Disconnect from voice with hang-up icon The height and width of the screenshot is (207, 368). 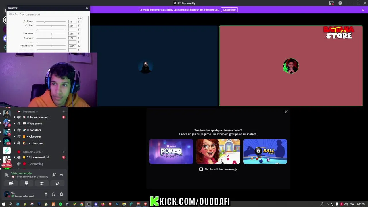[61, 175]
